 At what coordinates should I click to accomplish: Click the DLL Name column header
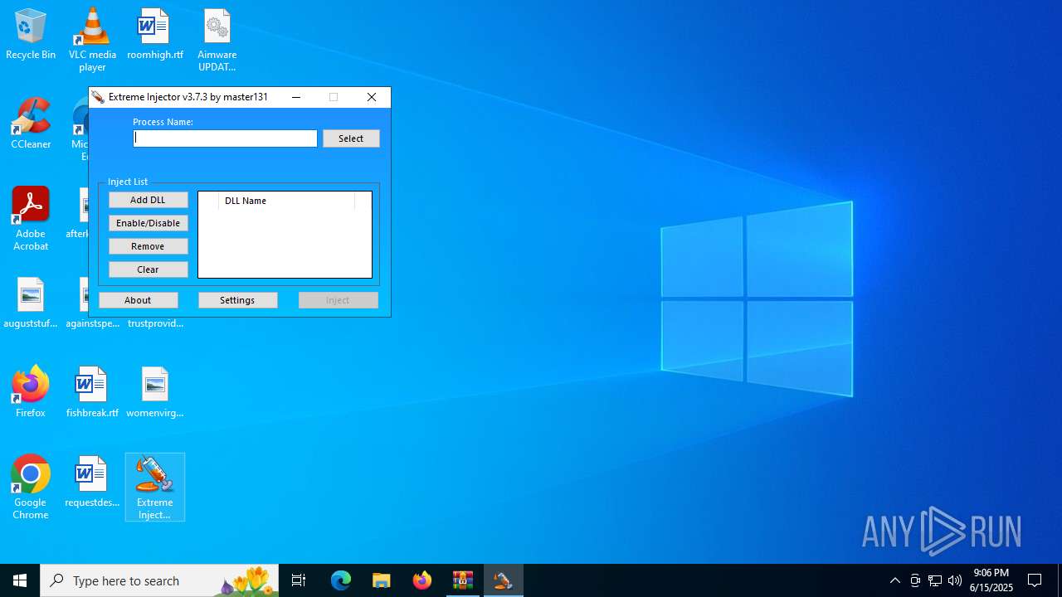pos(286,201)
